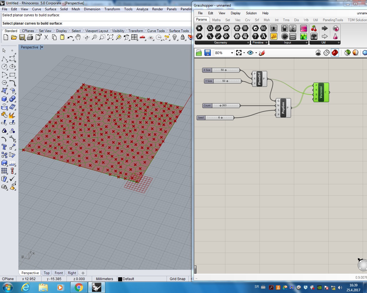Open the Grasshopper Solution menu
Screen dimensions: 367x293
tap(251, 13)
